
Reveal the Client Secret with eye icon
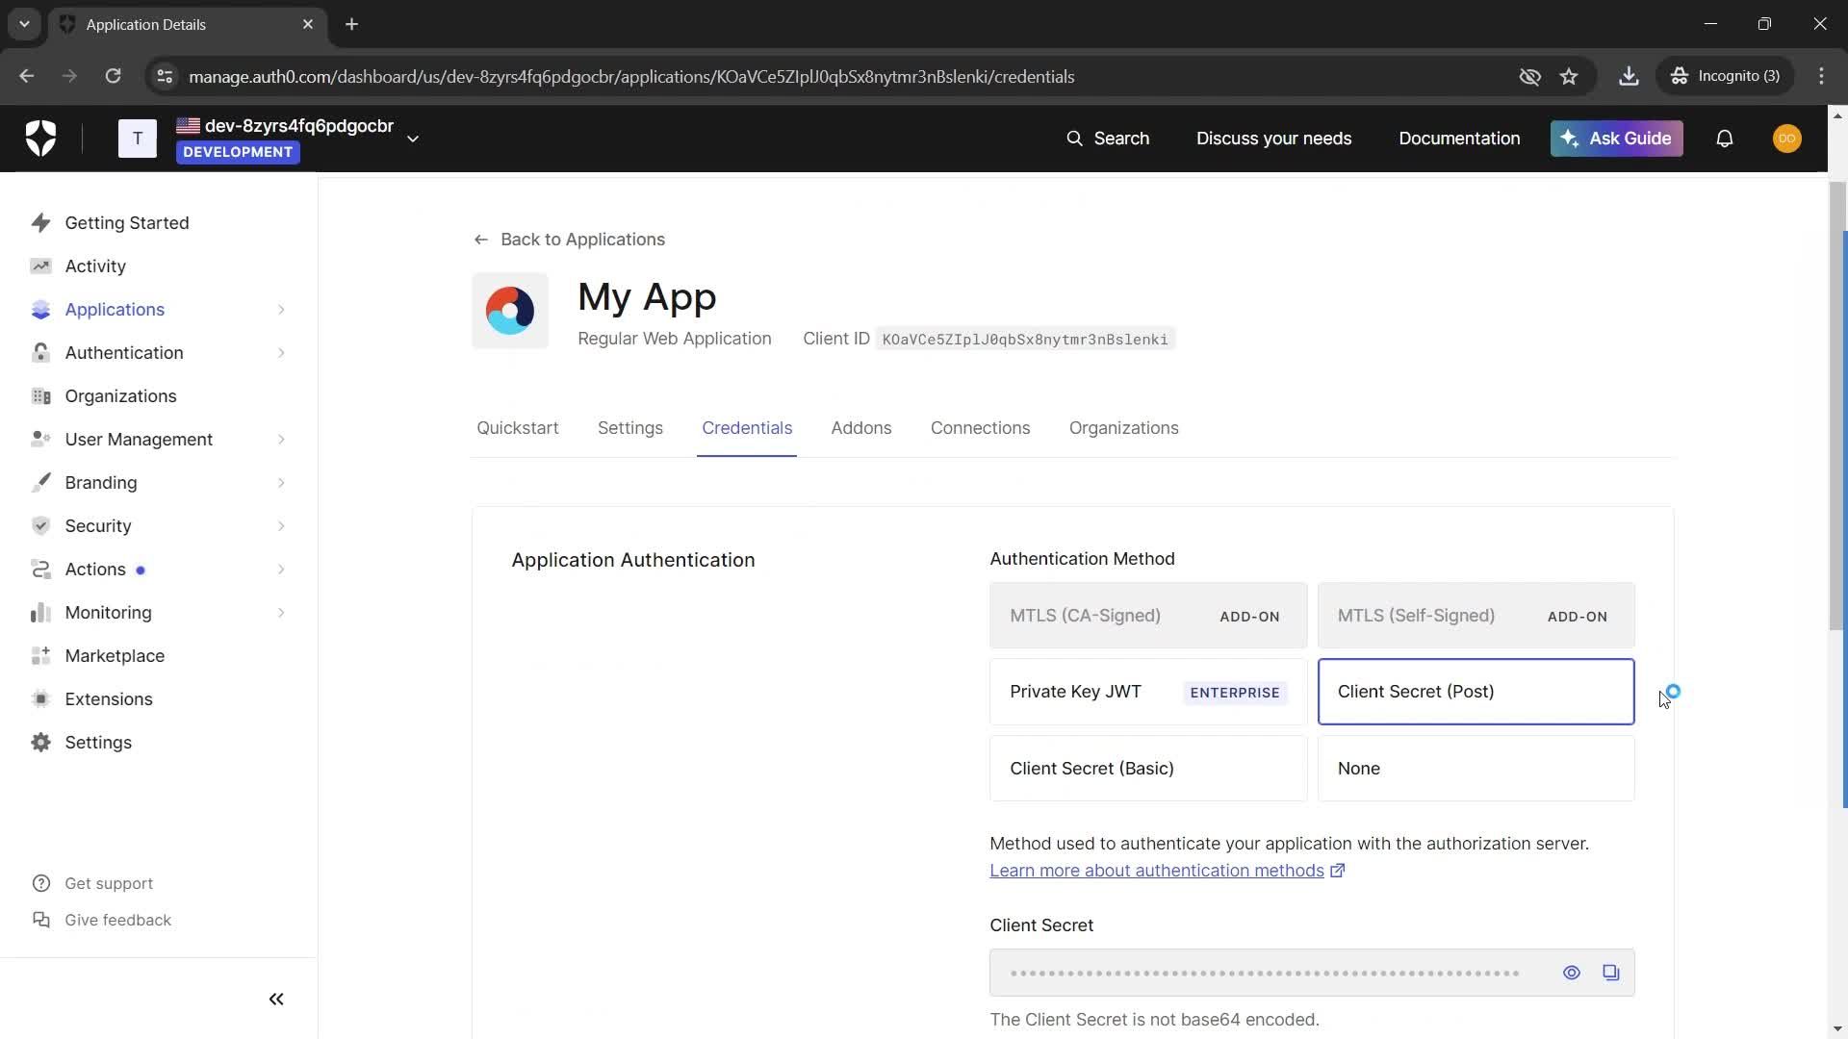click(x=1571, y=973)
